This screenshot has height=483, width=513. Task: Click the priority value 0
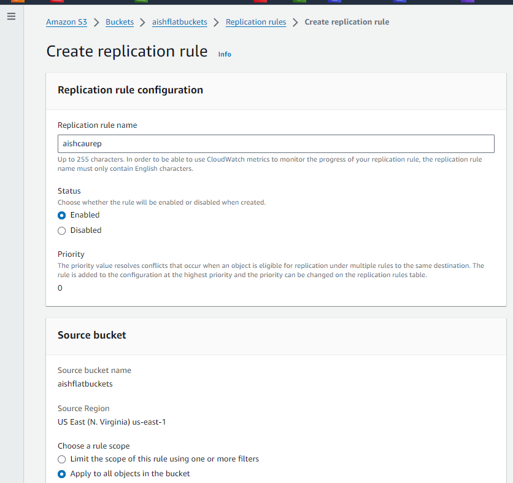pyautogui.click(x=60, y=288)
